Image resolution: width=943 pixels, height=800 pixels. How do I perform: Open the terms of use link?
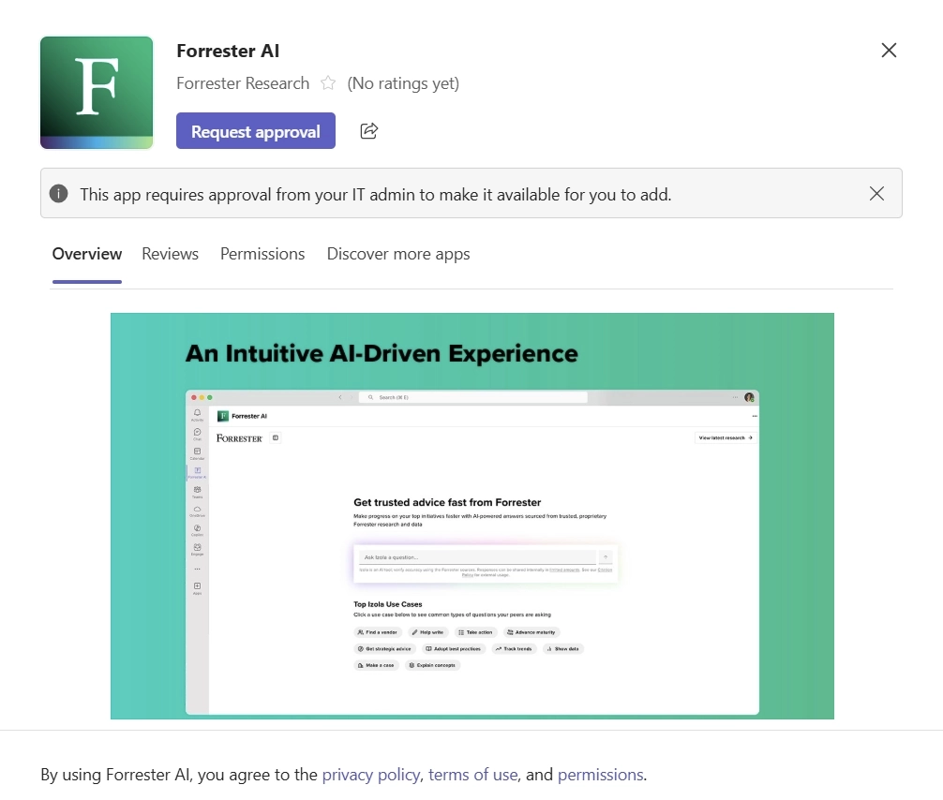472,775
